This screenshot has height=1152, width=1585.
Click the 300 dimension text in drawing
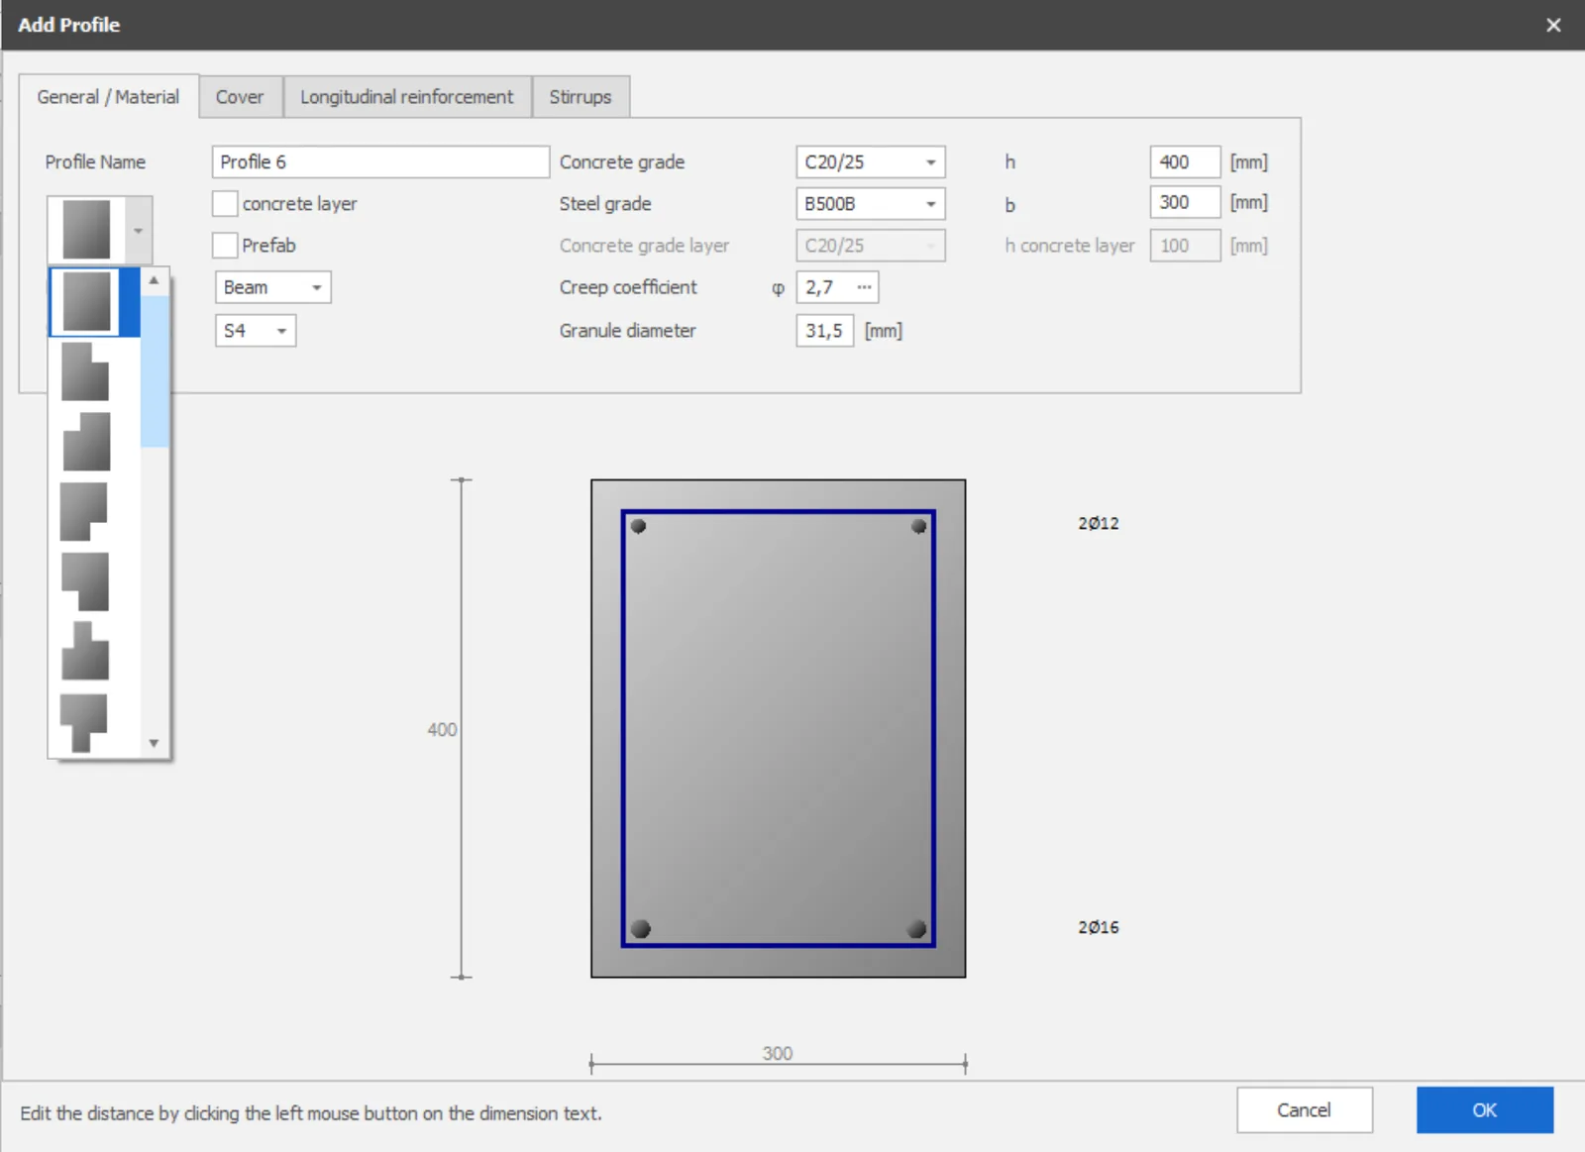[778, 1053]
